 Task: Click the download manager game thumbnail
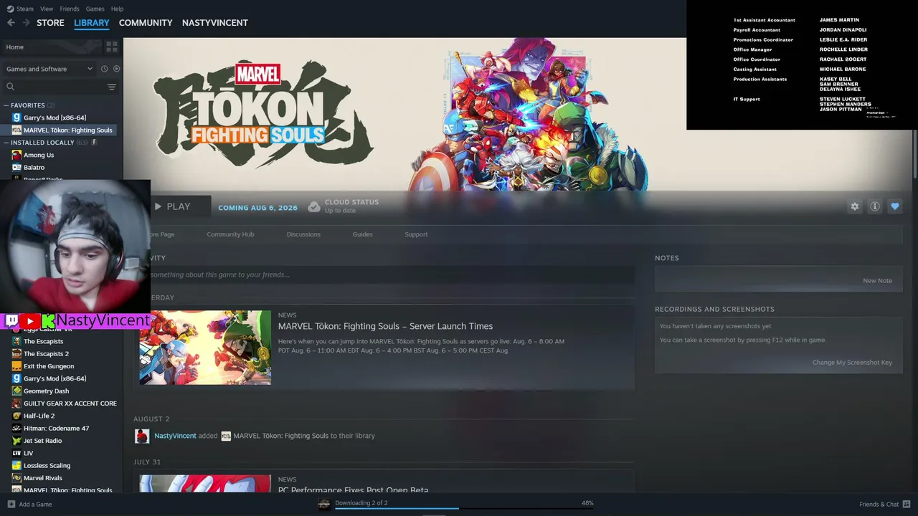pos(324,504)
